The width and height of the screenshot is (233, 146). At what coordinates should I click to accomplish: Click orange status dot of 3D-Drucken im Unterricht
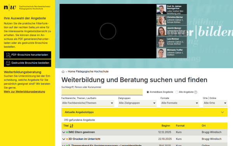click(x=67, y=139)
